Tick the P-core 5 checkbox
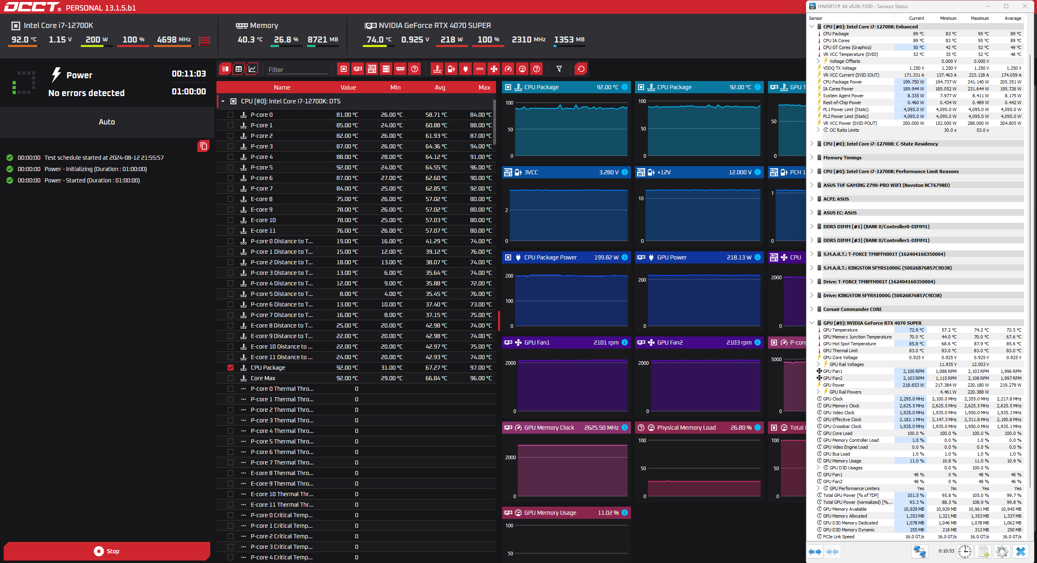Screen dimensions: 1037x563 click(231, 167)
